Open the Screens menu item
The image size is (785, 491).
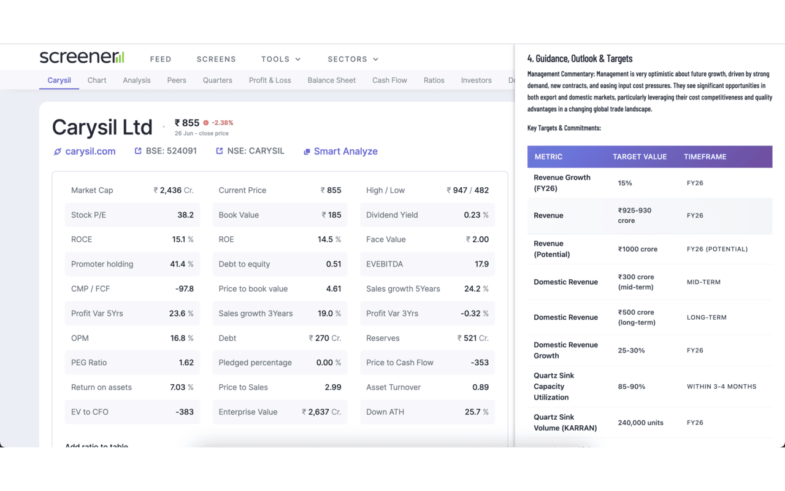(216, 59)
